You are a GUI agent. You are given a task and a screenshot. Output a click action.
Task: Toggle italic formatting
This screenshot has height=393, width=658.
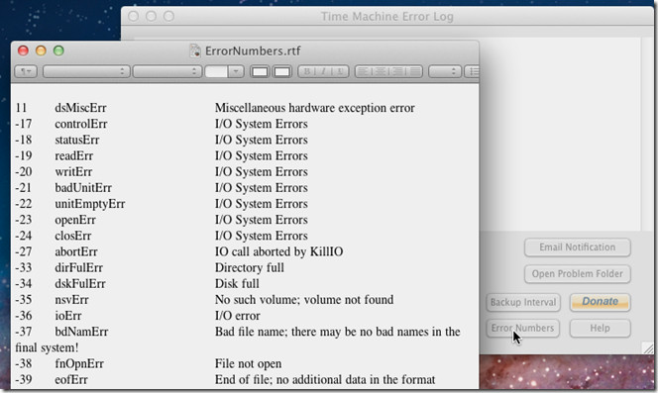pyautogui.click(x=323, y=71)
